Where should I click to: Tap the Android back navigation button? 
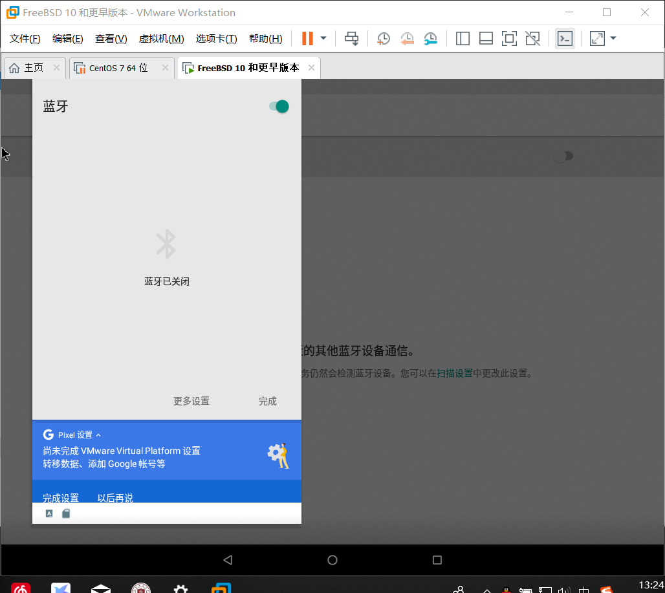[x=228, y=560]
